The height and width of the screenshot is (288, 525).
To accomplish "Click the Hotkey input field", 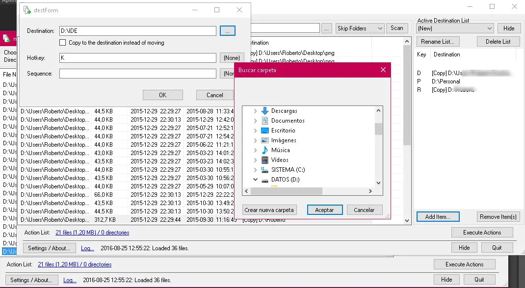I will tap(137, 58).
